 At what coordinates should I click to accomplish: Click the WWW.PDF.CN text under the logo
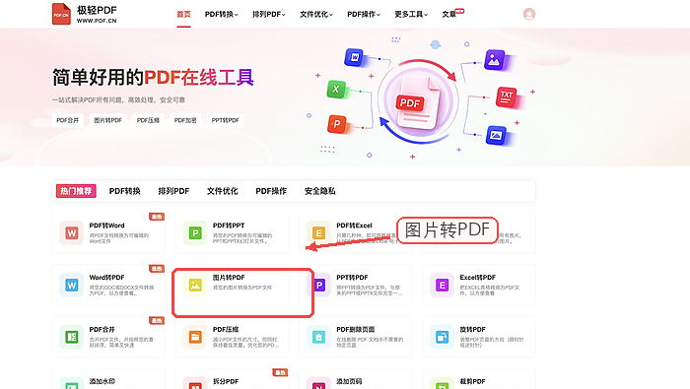tap(97, 21)
